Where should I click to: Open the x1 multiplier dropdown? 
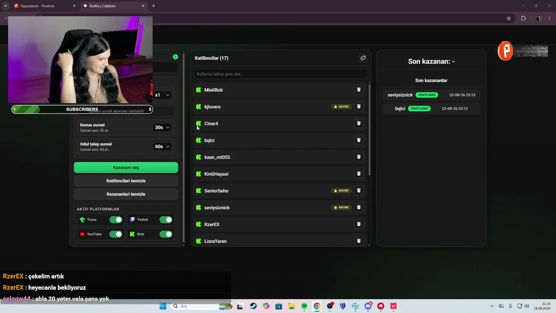click(162, 95)
